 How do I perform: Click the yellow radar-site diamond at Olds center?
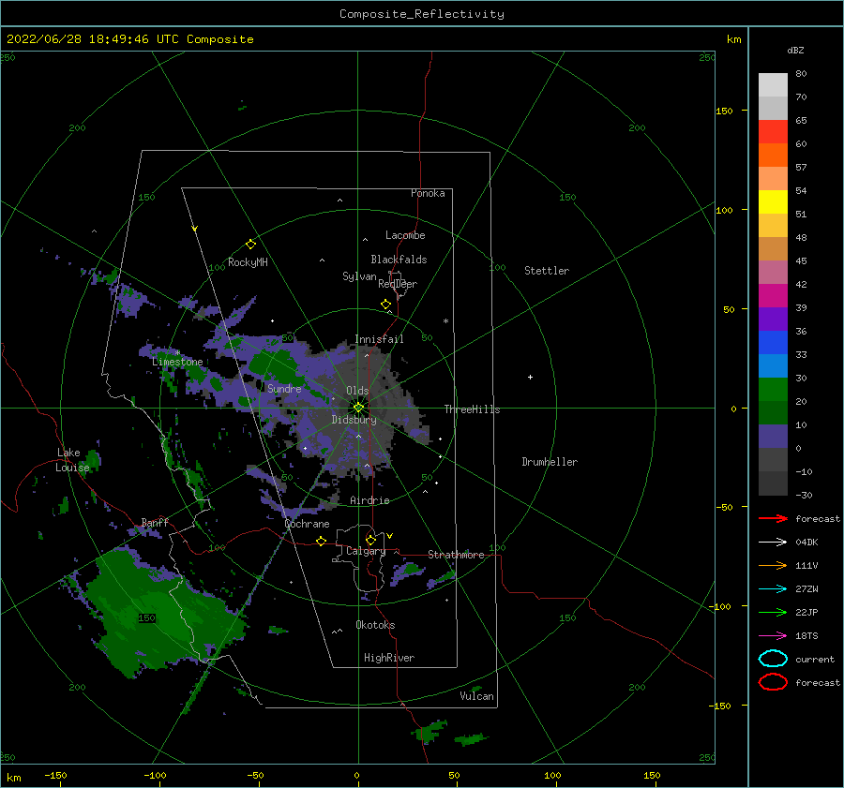pos(358,408)
